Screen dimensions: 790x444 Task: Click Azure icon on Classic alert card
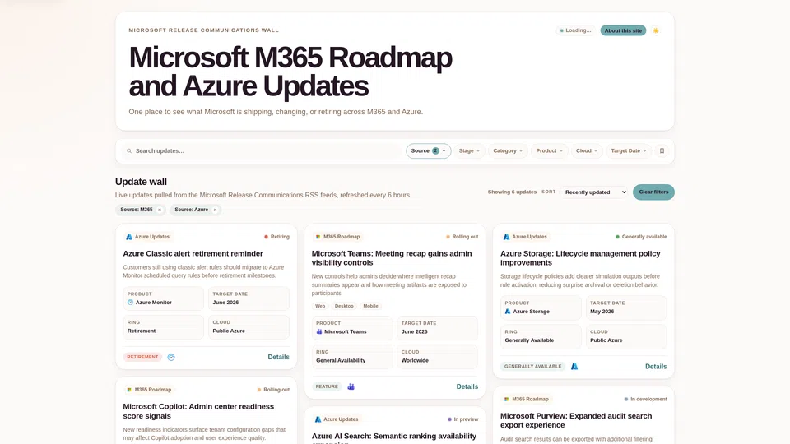click(129, 237)
